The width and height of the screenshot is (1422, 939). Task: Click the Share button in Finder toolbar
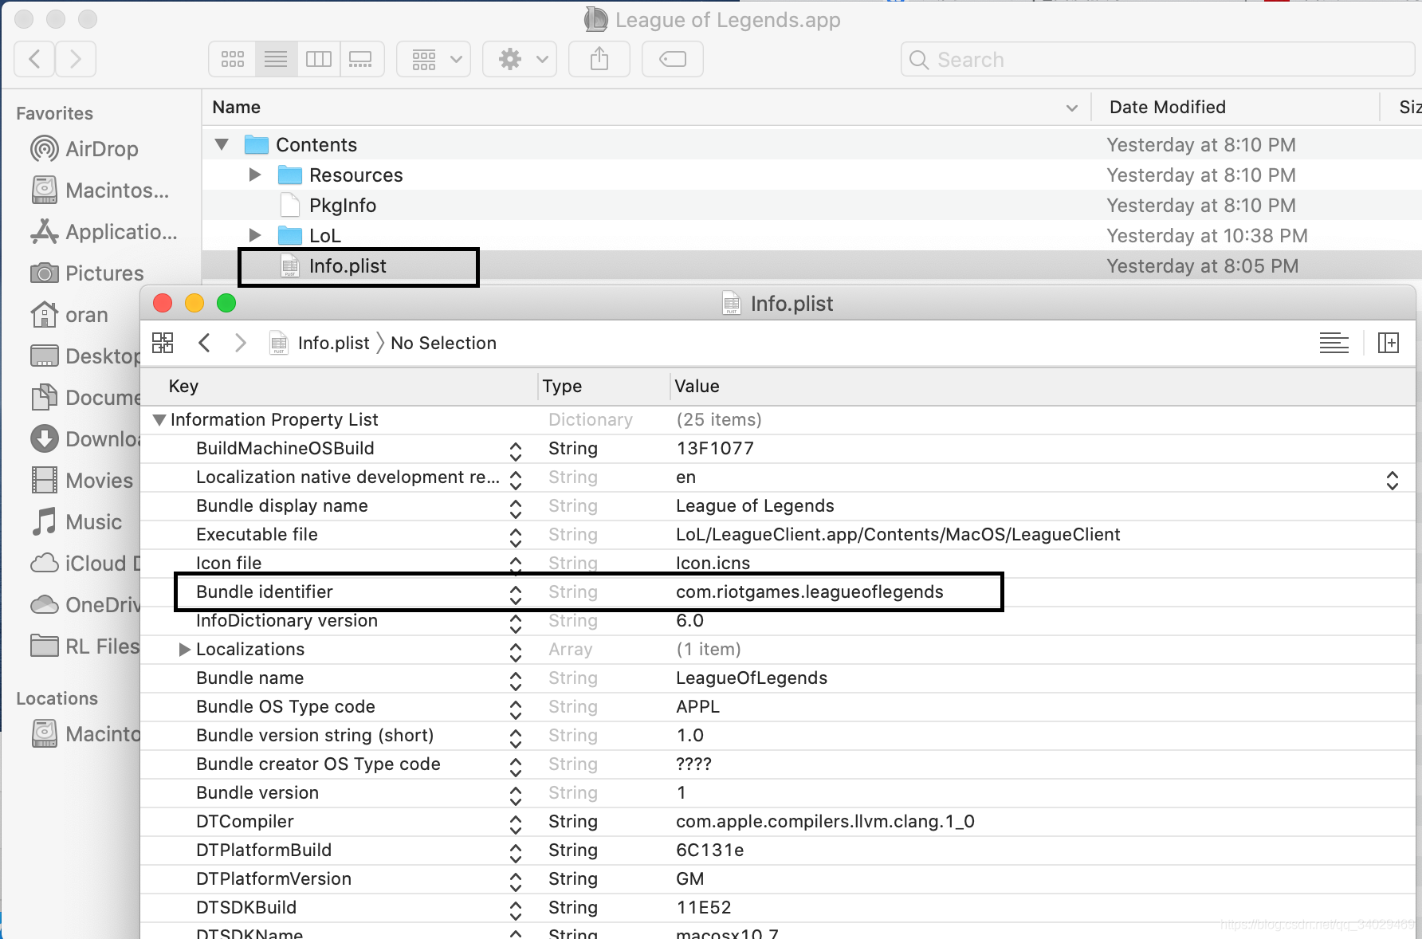click(x=599, y=59)
